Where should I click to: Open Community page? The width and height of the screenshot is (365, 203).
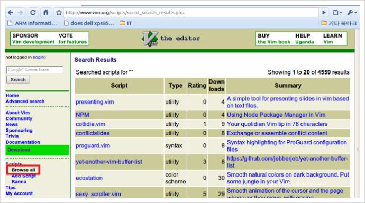click(x=19, y=118)
